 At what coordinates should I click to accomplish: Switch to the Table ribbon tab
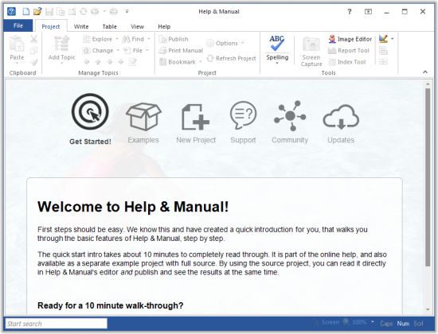pyautogui.click(x=109, y=26)
